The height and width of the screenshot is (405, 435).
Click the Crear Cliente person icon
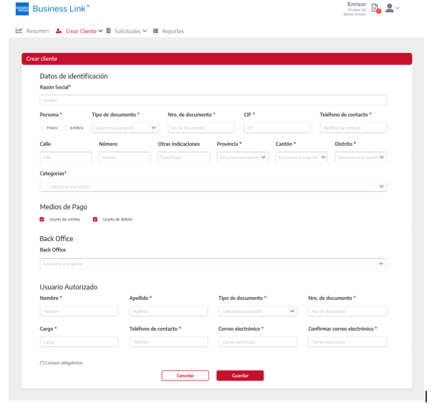[x=59, y=31]
